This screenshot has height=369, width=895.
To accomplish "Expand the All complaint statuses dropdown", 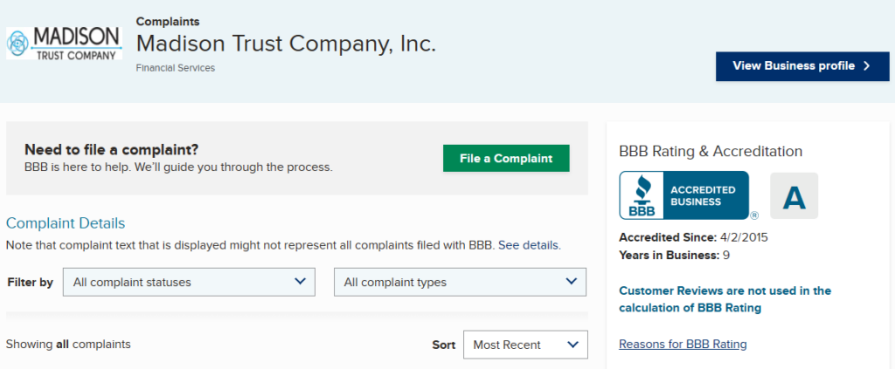I will (x=189, y=282).
